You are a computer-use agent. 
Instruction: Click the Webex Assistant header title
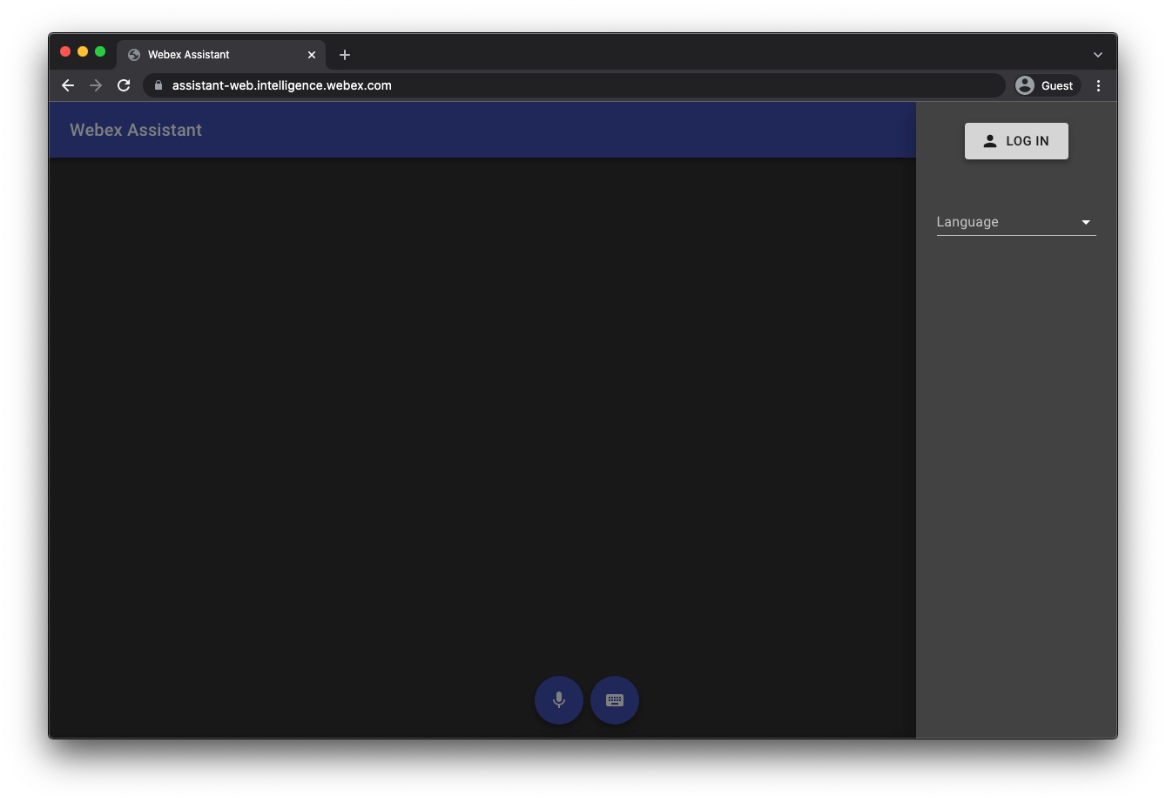coord(136,130)
